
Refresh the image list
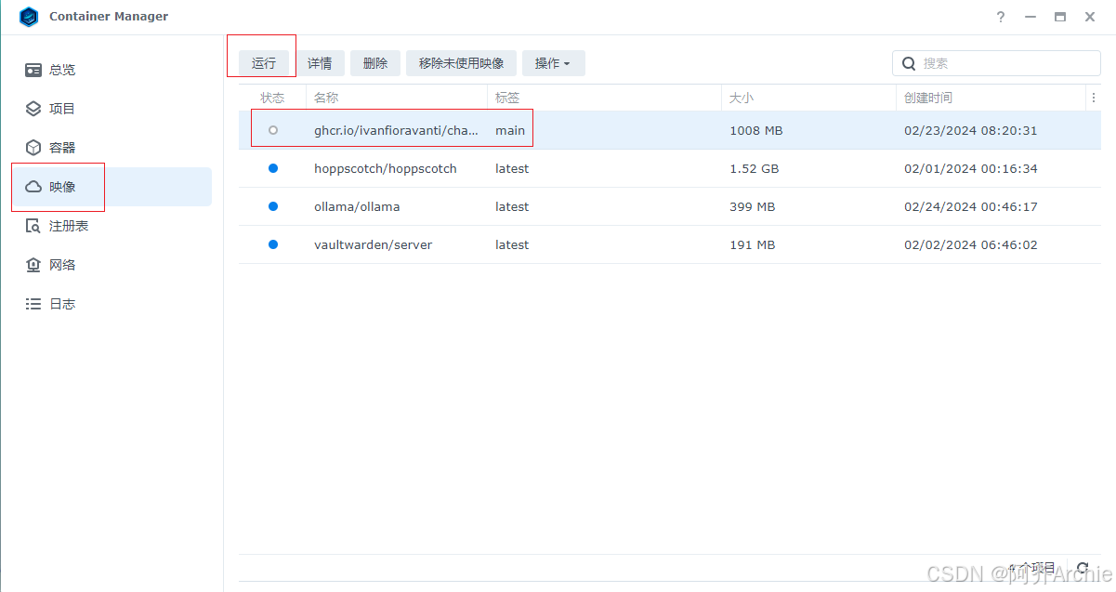[x=1083, y=568]
